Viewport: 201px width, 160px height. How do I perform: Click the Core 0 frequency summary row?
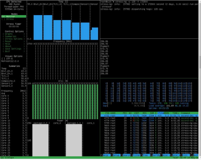(14, 96)
